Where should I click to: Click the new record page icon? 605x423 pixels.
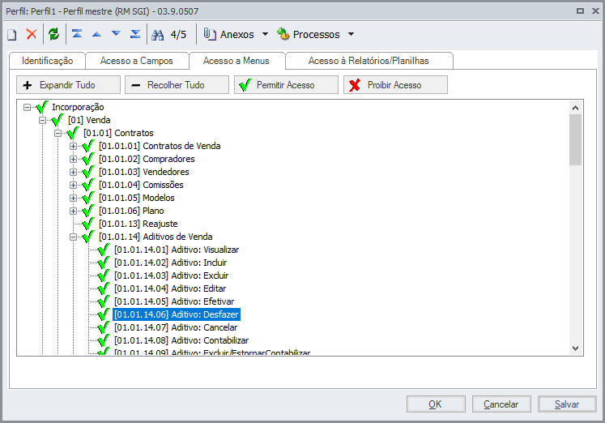(12, 35)
